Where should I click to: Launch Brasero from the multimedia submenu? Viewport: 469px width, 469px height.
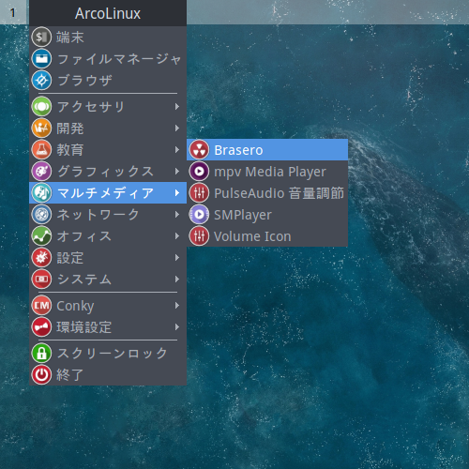[x=267, y=150]
